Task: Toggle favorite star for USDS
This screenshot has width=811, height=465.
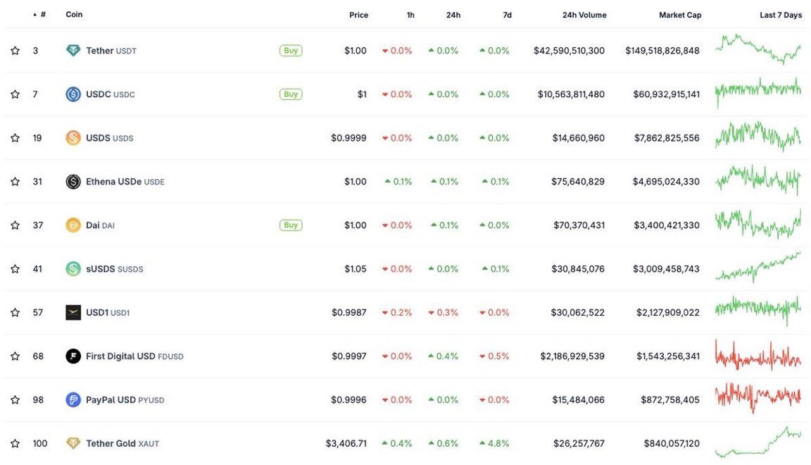Action: [x=15, y=138]
